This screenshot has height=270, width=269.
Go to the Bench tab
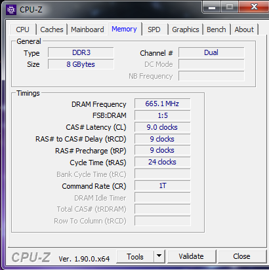pos(217,29)
